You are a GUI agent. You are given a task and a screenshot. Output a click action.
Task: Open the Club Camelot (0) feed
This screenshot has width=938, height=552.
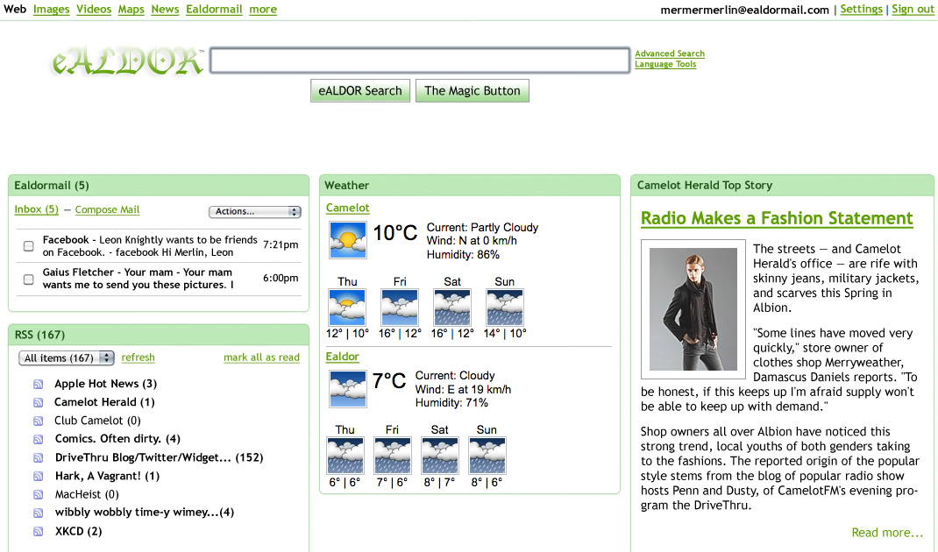pos(97,421)
